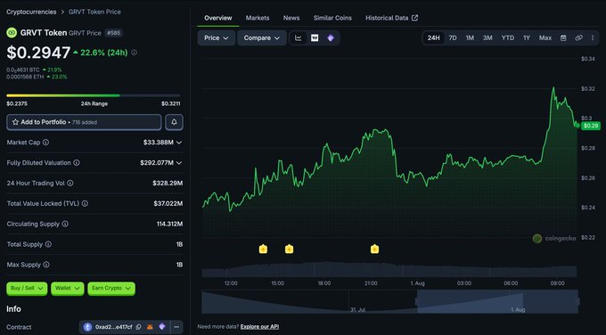
Task: Show Circulating Supply info icon
Action: click(x=65, y=224)
